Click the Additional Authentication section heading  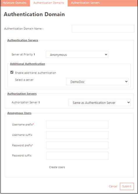click(x=27, y=64)
